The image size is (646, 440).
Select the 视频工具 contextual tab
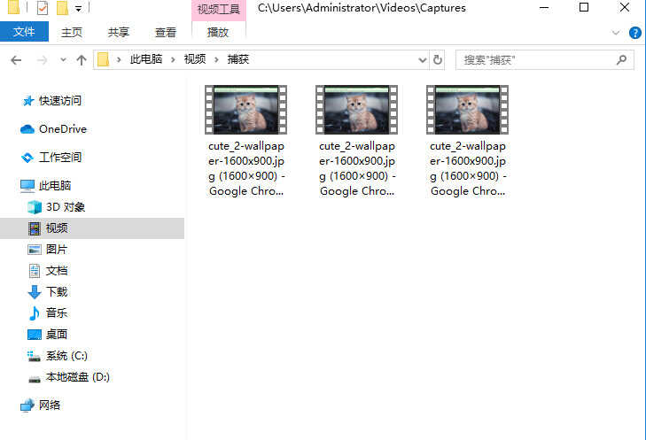218,9
